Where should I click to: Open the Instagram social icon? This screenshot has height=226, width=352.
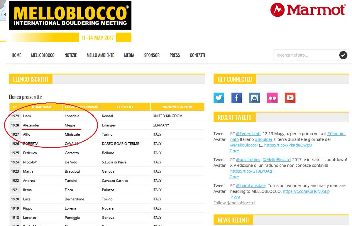click(255, 98)
